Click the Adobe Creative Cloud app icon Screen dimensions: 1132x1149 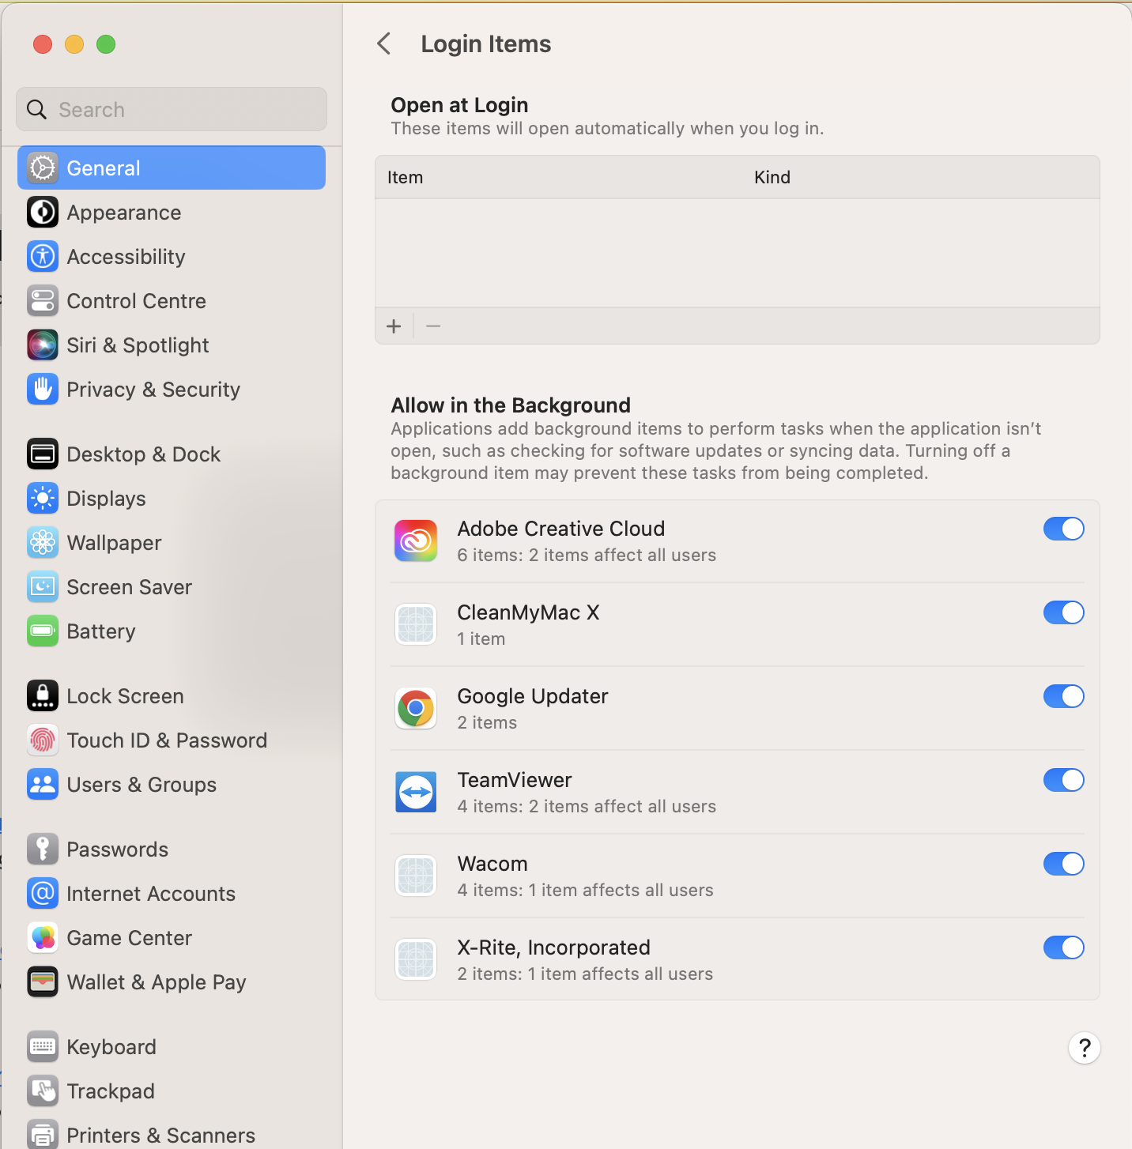pyautogui.click(x=415, y=541)
